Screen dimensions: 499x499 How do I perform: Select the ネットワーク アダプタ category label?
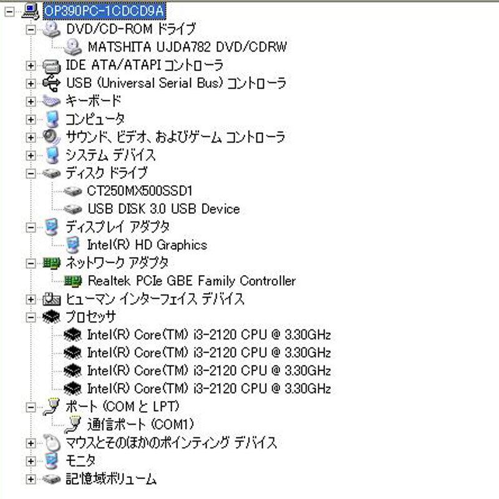tap(117, 263)
